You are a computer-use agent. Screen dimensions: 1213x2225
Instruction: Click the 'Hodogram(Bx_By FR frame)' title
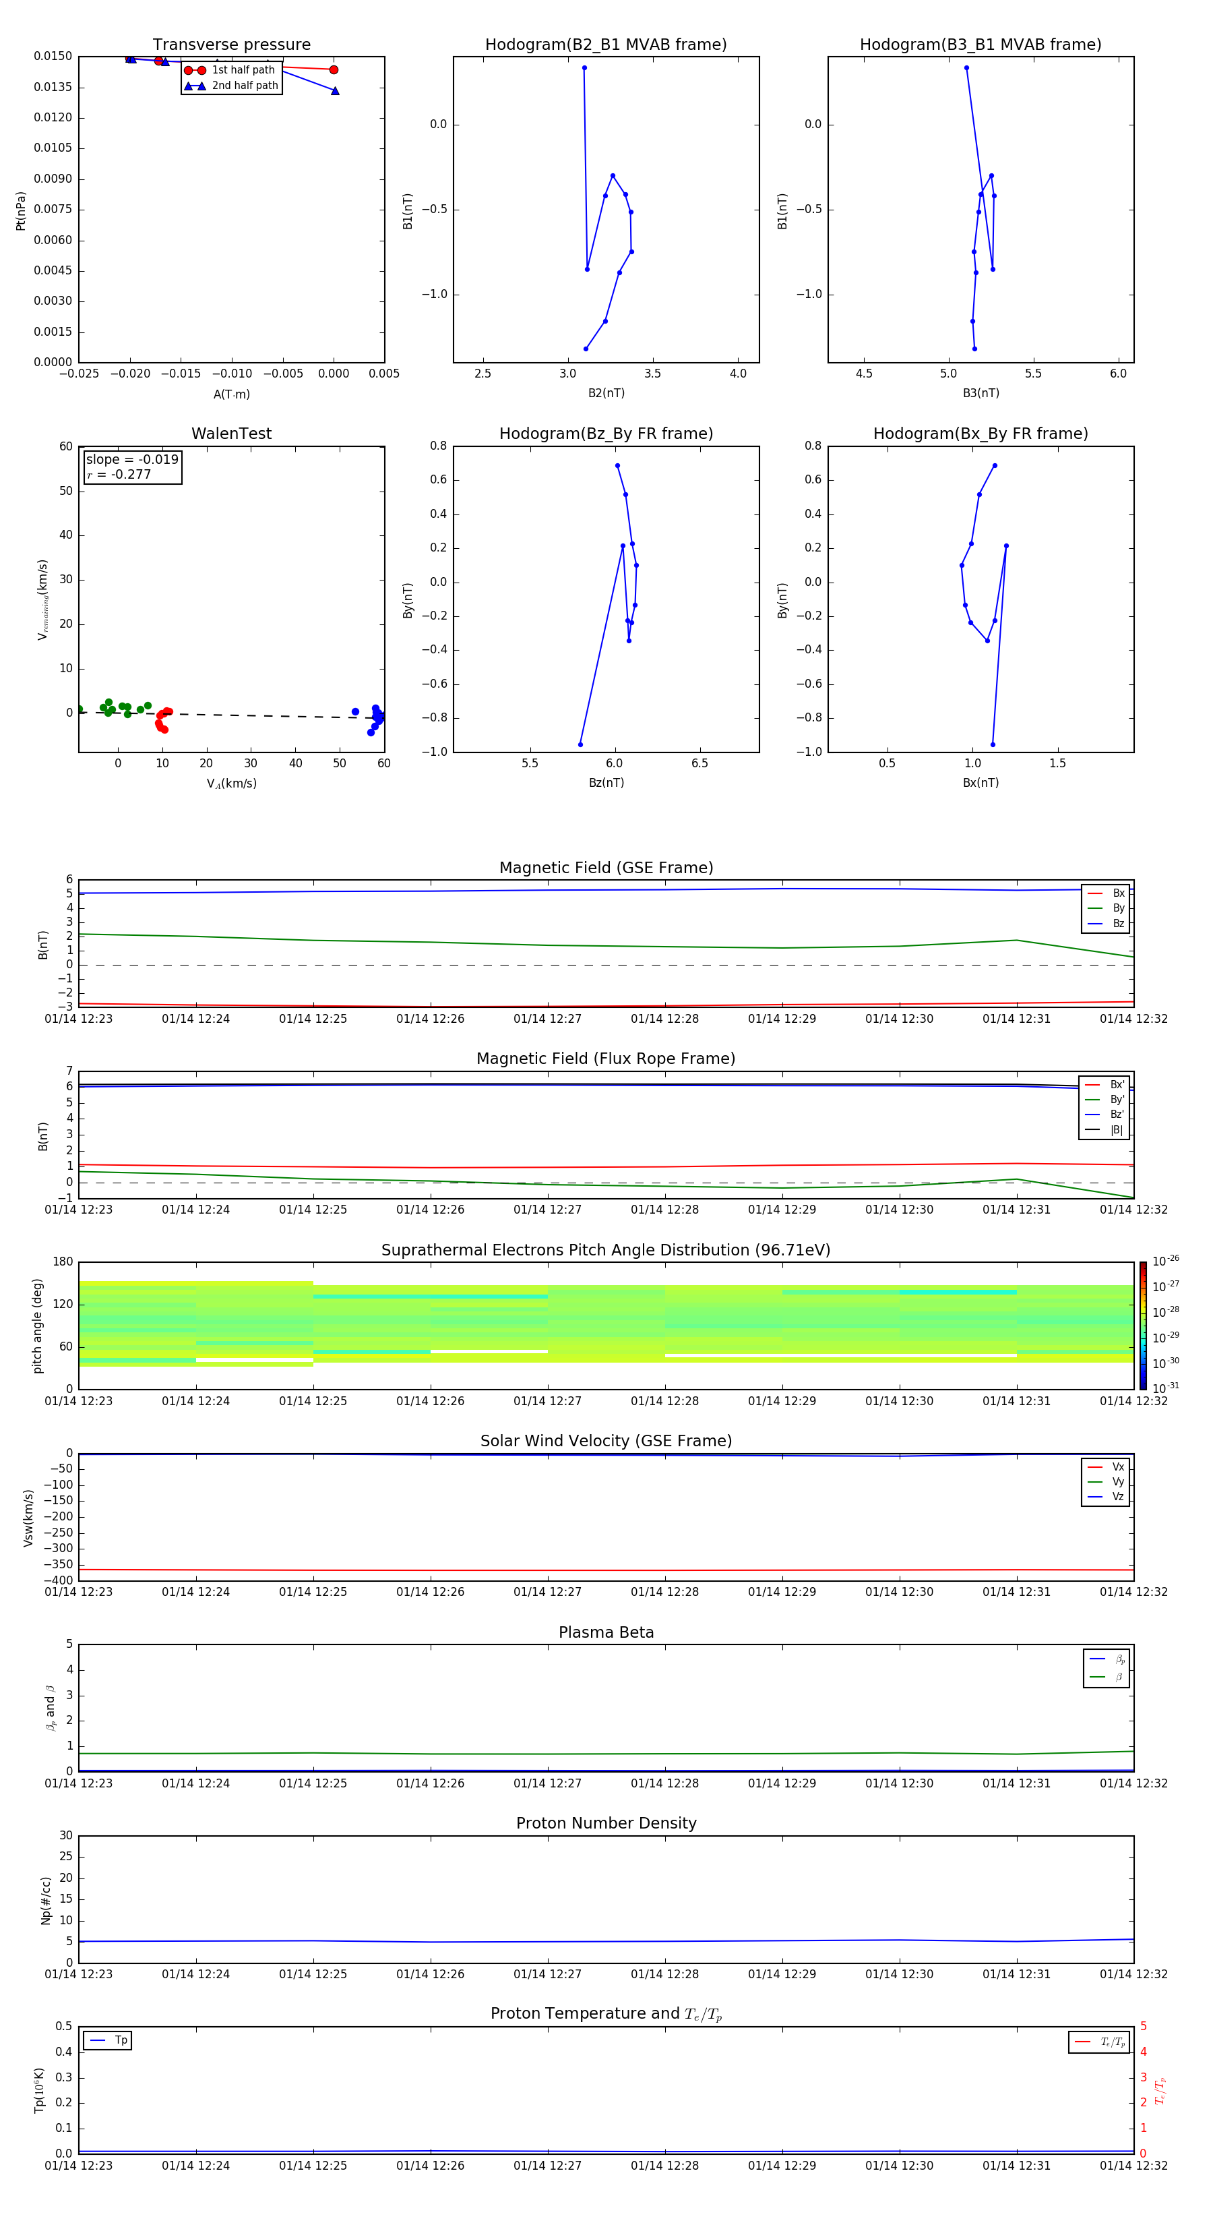981,434
